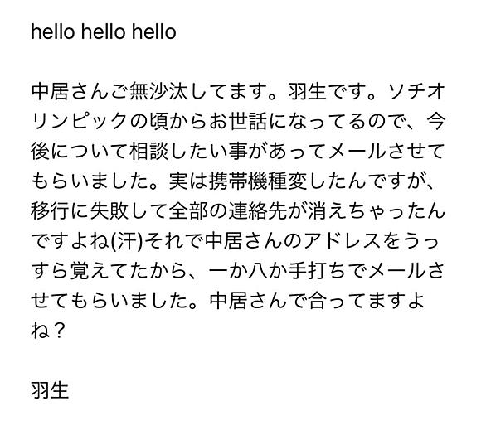Click the first 'hello' in the subject
Viewport: 486px width, 440px height.
click(53, 31)
